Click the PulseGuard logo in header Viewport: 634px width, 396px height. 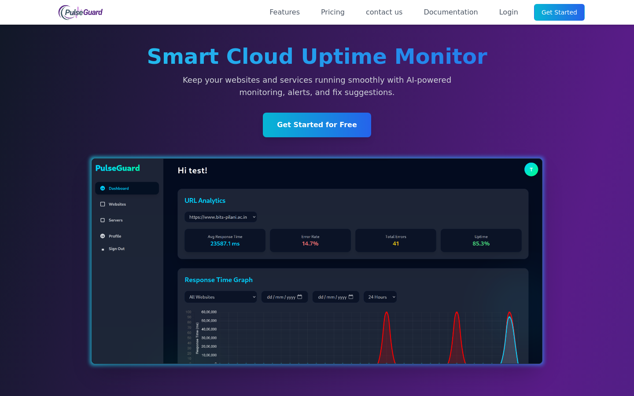point(81,12)
